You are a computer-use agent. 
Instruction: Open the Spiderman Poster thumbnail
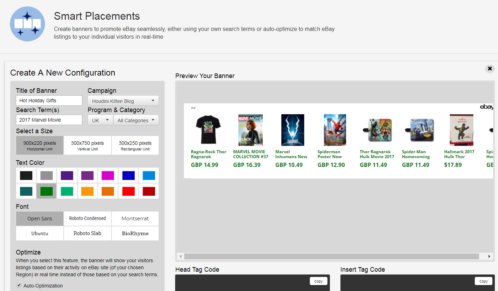(335, 130)
